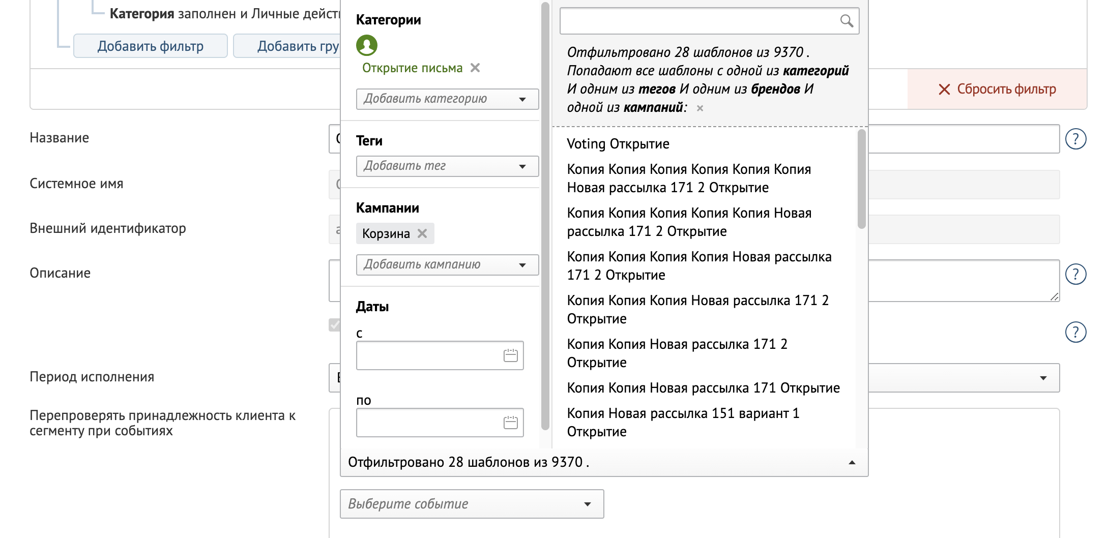This screenshot has width=1108, height=538.
Task: Open the help icon beside the checkbox row
Action: click(1076, 332)
